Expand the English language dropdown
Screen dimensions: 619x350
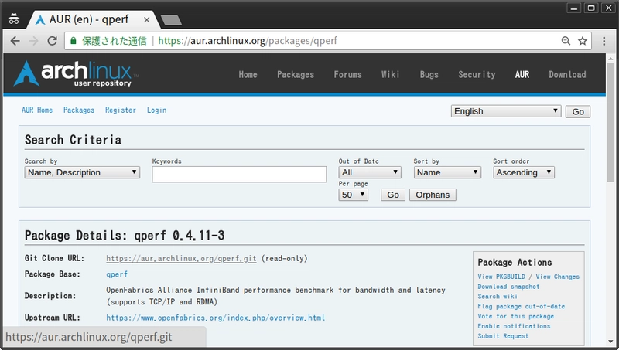point(506,111)
